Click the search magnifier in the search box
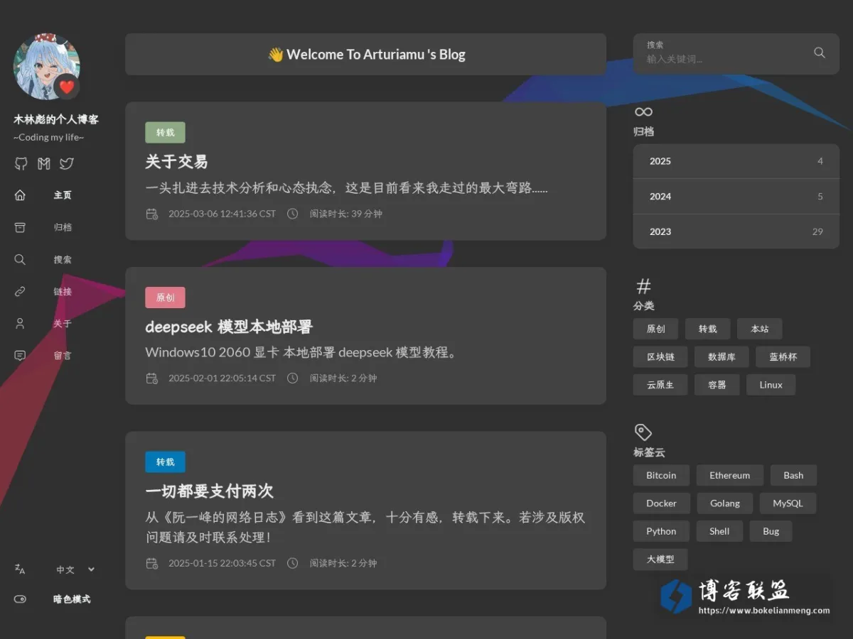This screenshot has width=853, height=639. point(820,53)
